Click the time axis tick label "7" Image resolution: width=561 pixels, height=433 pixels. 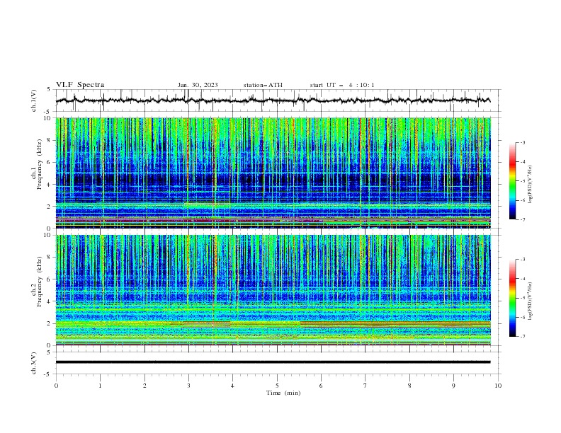click(x=365, y=386)
